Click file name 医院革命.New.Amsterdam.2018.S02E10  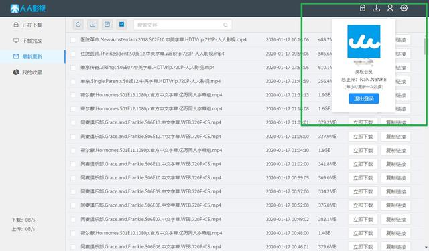pos(164,40)
